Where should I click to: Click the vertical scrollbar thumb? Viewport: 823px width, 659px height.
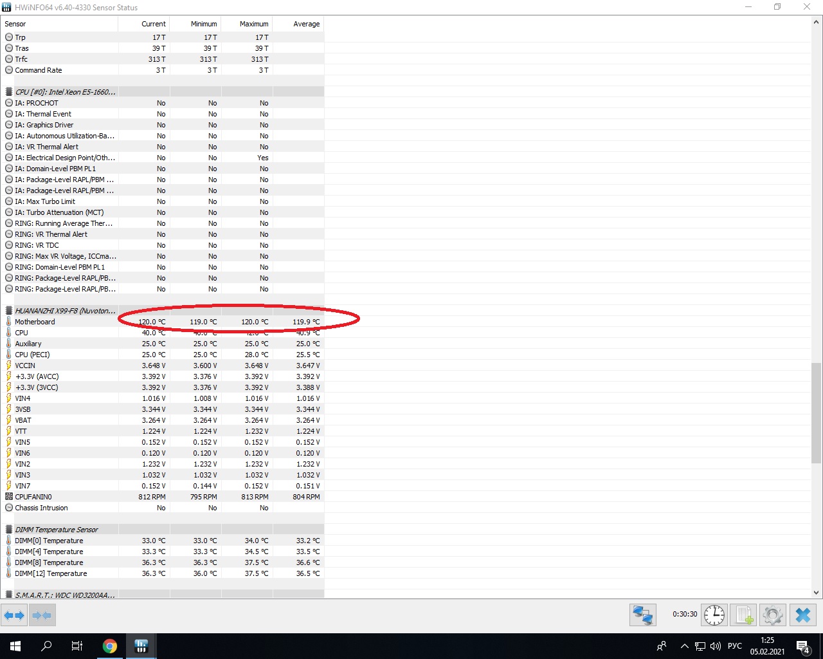(817, 413)
